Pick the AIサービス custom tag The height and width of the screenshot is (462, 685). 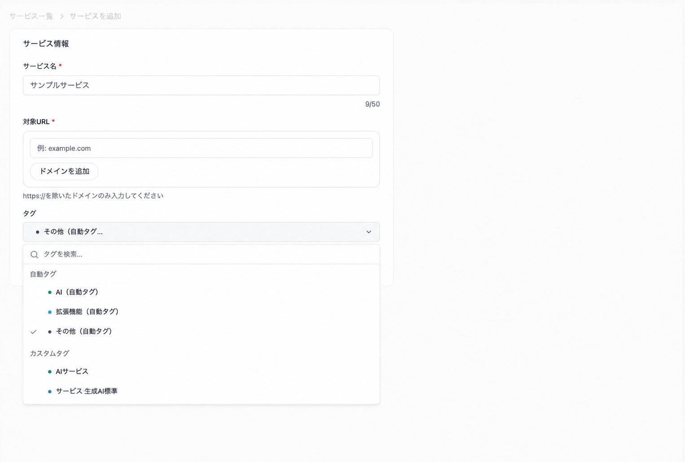(201, 371)
